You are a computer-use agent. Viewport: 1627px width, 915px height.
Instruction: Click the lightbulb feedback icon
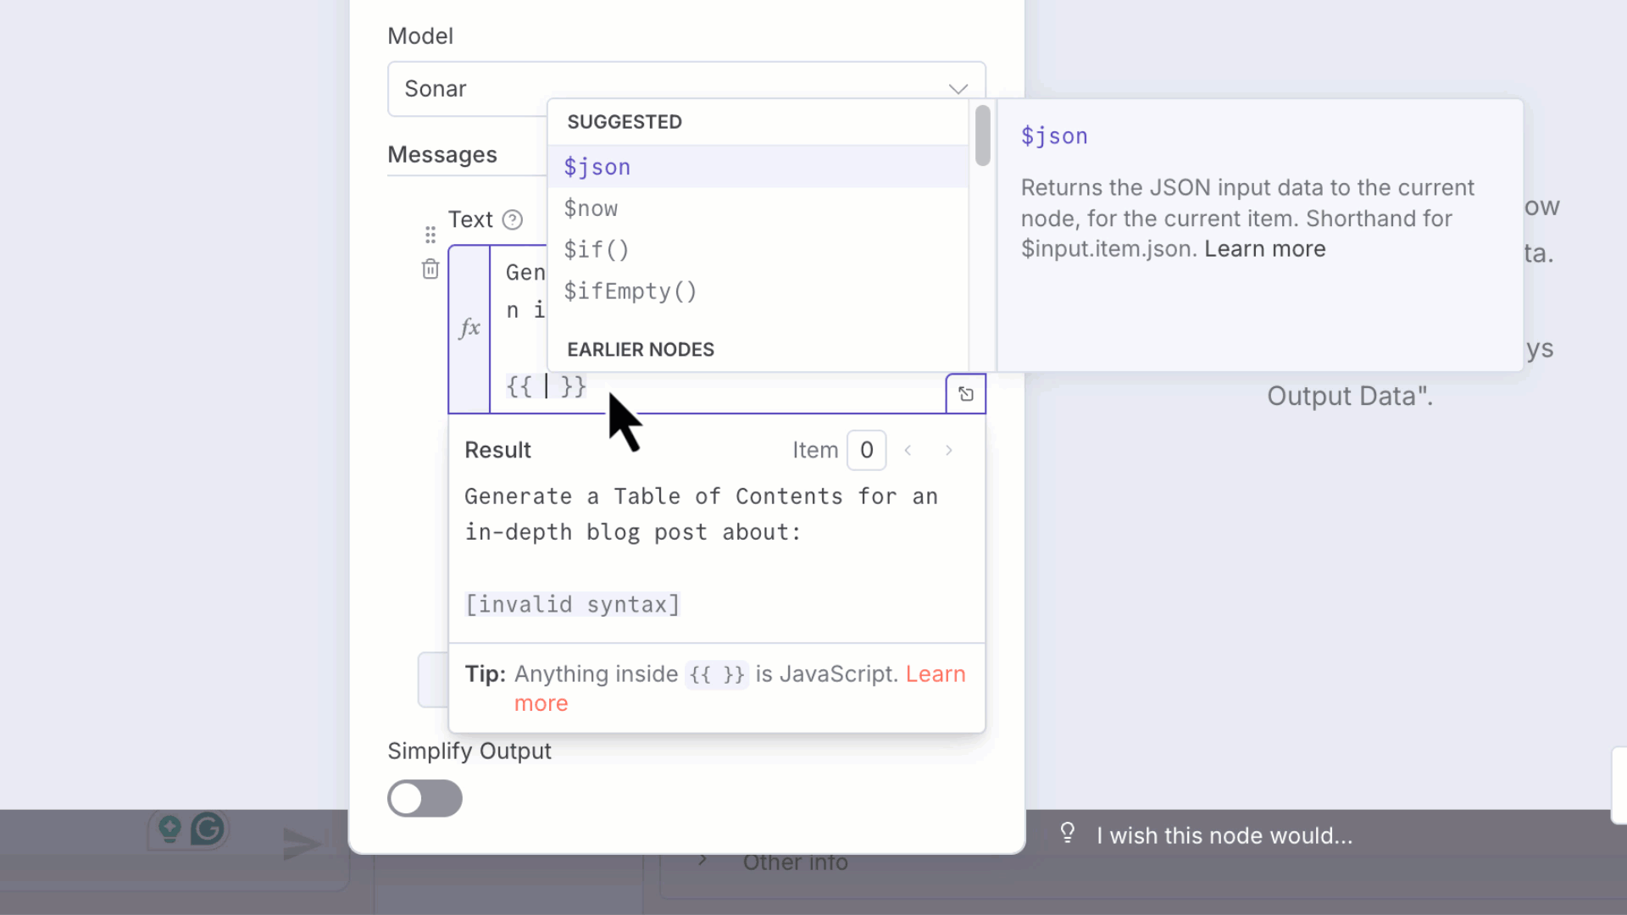pyautogui.click(x=1068, y=834)
